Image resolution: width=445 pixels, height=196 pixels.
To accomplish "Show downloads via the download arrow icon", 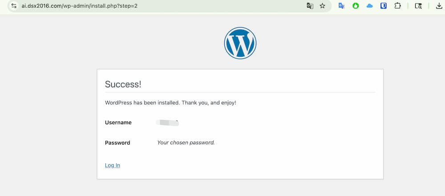I will [x=439, y=6].
